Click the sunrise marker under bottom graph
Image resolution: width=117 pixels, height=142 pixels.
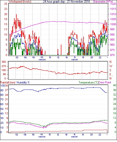[42, 136]
